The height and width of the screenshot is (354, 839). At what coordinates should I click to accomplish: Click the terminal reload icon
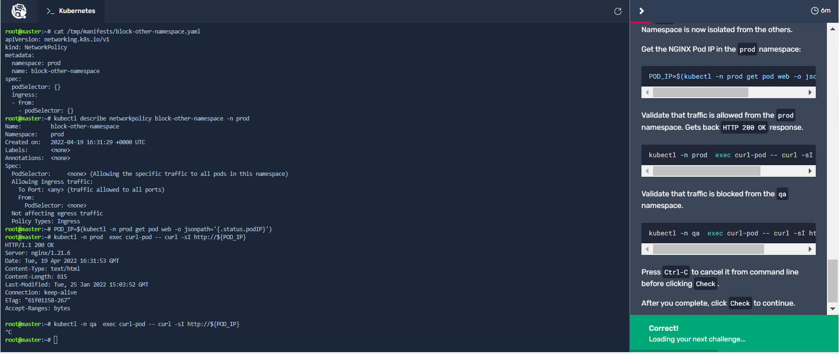pos(618,11)
